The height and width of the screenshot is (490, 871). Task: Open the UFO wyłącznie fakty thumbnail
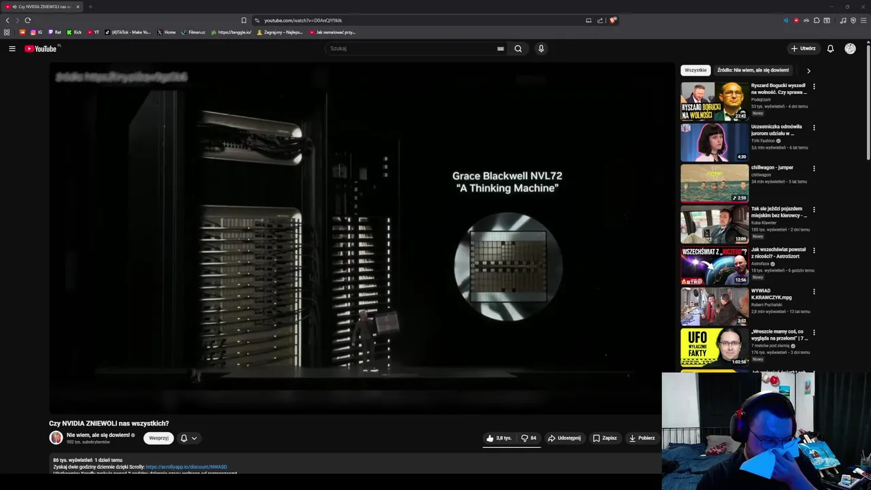tap(714, 347)
